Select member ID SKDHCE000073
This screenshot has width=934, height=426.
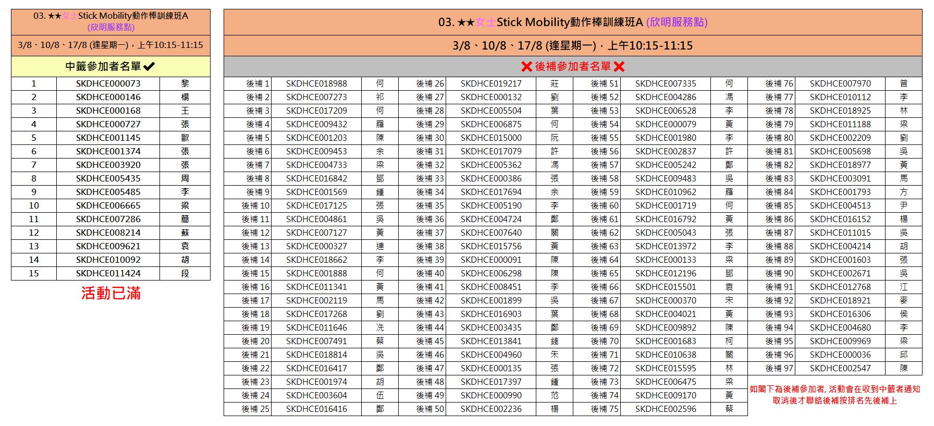[108, 83]
